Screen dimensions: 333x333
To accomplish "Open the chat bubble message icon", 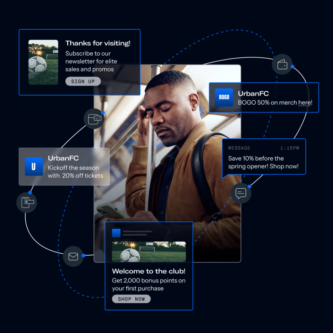I will click(x=241, y=193).
